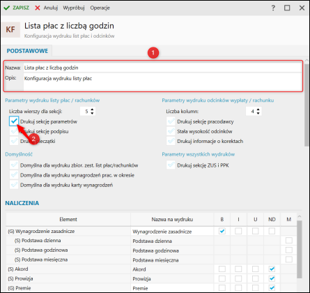Select the Nazwa na wydruku column header
The height and width of the screenshot is (293, 310).
(172, 219)
